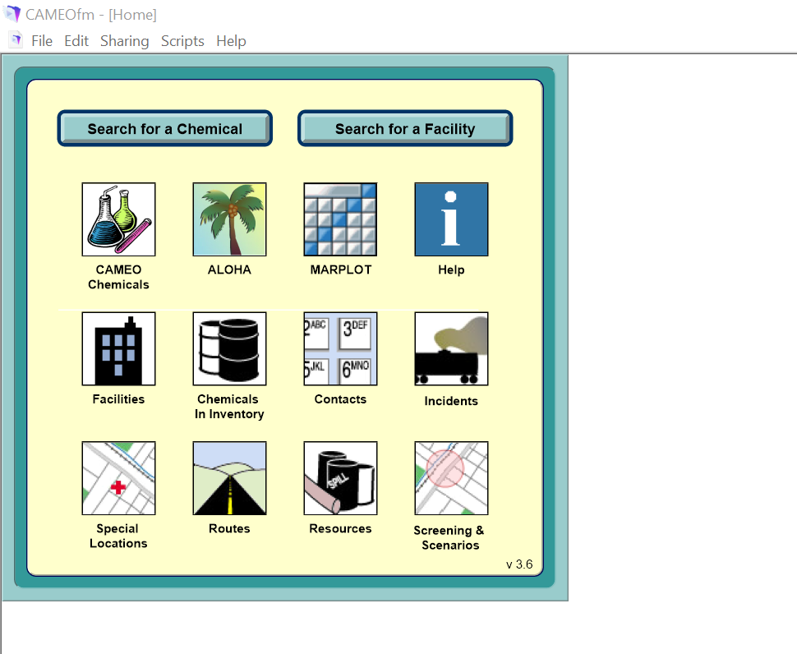
Task: Open the Scripts menu
Action: tap(182, 40)
